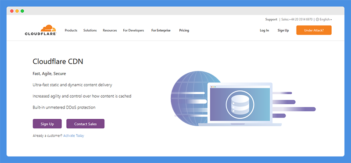This screenshot has width=351, height=163.
Task: Click the globe icon beside English
Action: point(317,19)
